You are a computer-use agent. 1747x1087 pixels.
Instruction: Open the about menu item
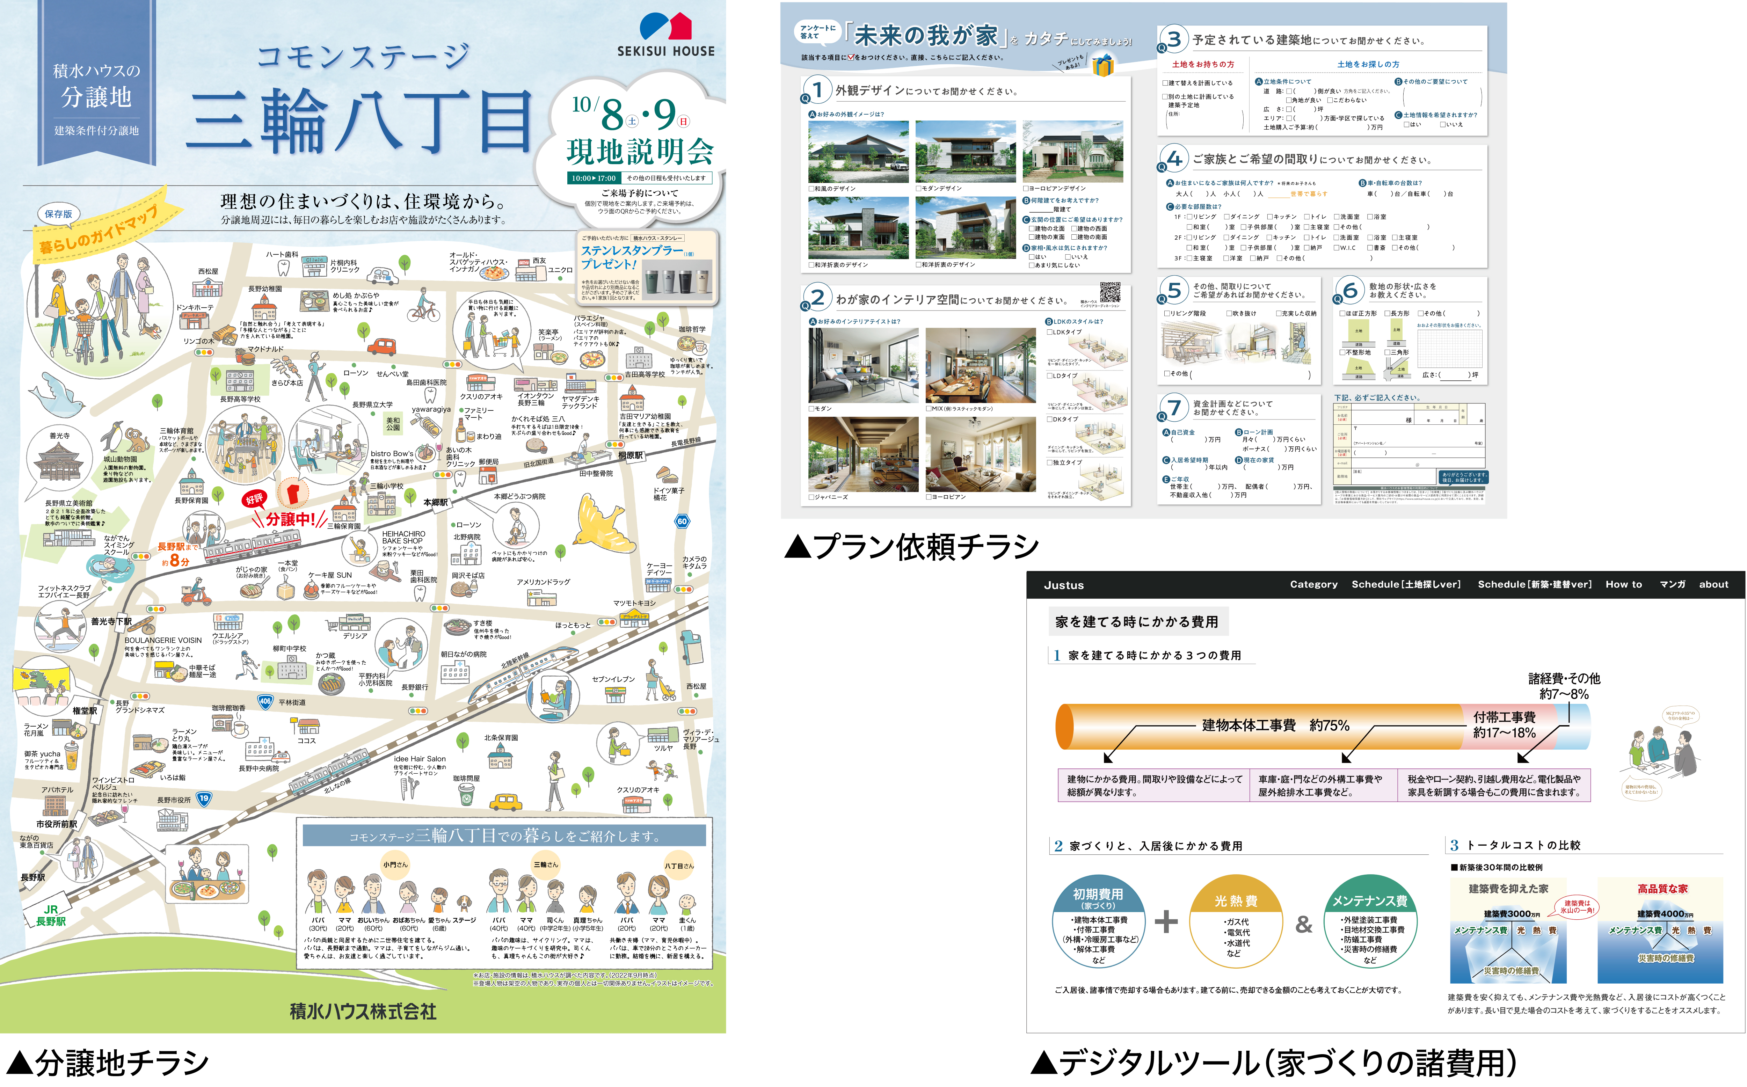1713,584
